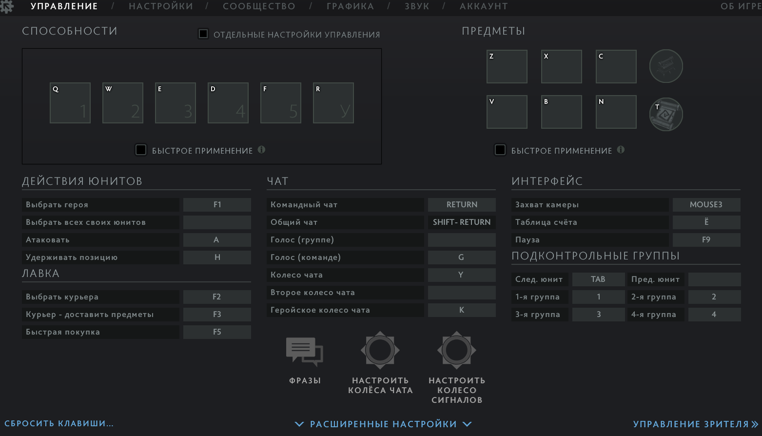The width and height of the screenshot is (762, 436).
Task: Change voice (team) key G
Action: pos(462,258)
